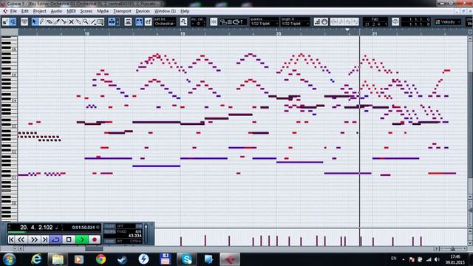Toggle the Auto-Scroll button
Image resolution: width=473 pixels, height=266 pixels.
(x=112, y=22)
